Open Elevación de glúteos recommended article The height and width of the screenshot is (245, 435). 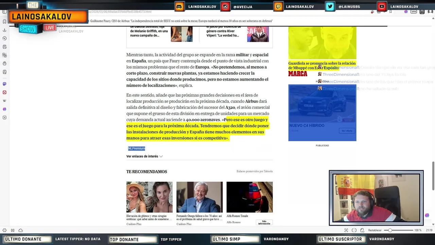tap(149, 217)
